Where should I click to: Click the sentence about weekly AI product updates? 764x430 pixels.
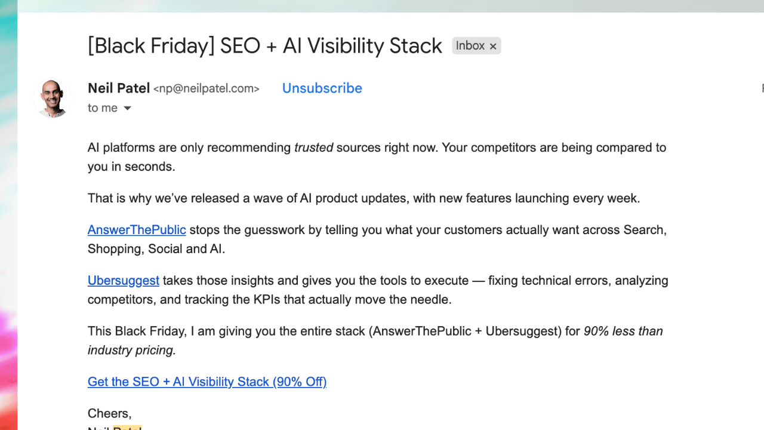click(363, 198)
